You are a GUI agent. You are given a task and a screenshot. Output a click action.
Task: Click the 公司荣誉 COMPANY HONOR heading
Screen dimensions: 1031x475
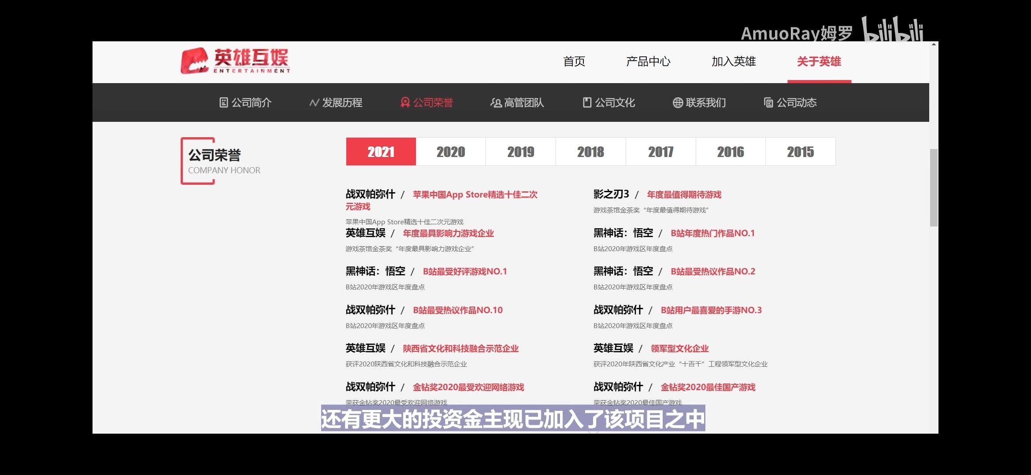(x=224, y=161)
